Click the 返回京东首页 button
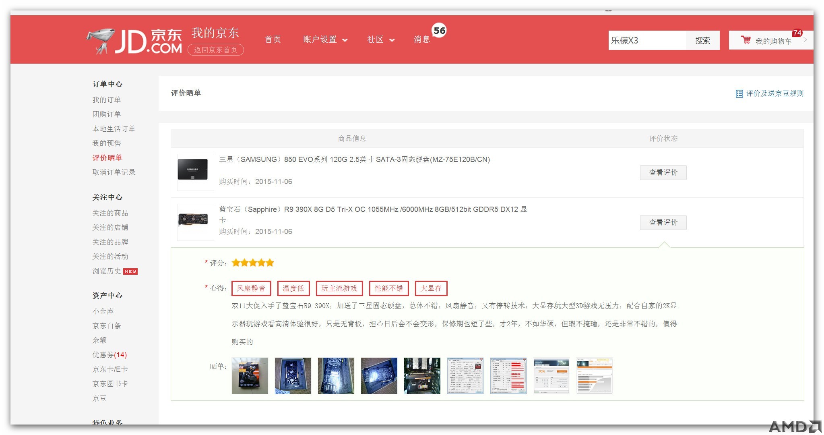Viewport: 824px width, 435px height. (x=216, y=50)
